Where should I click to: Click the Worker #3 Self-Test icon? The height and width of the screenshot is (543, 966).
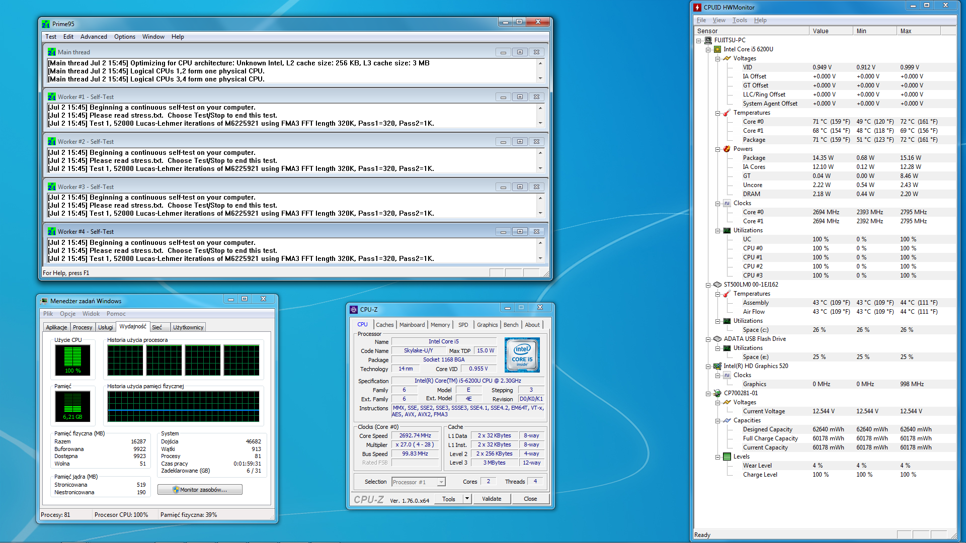(x=52, y=187)
